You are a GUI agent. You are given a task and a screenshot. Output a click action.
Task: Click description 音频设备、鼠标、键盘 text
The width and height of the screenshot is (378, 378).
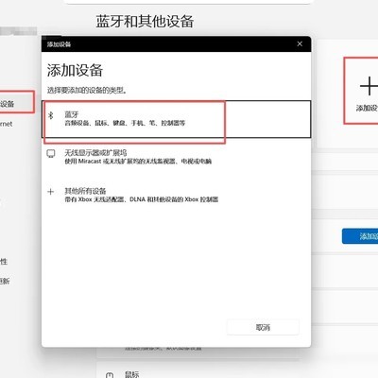click(125, 123)
